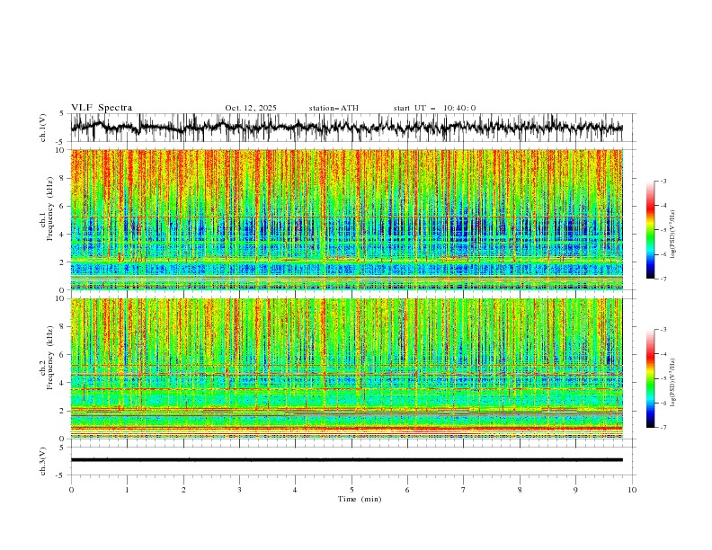Click the "VLF Spectra" plot title
This screenshot has height=550, width=712.
tap(102, 108)
